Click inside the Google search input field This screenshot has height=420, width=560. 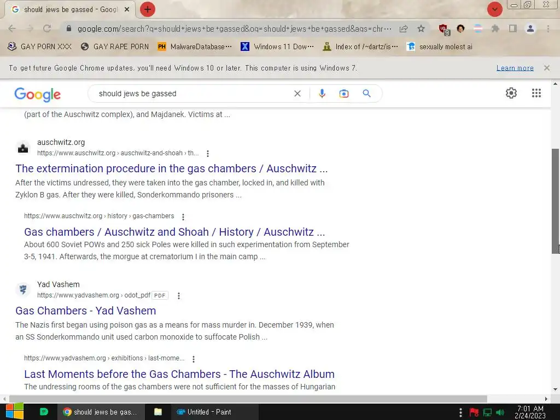pyautogui.click(x=193, y=94)
